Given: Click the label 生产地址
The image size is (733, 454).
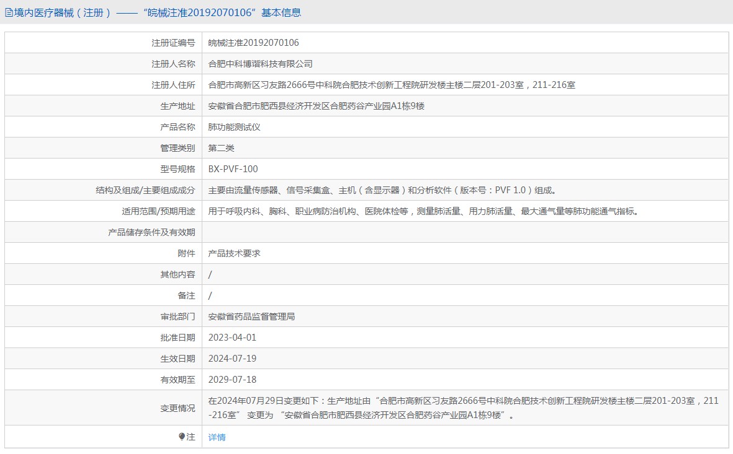Looking at the screenshot, I should [x=178, y=106].
